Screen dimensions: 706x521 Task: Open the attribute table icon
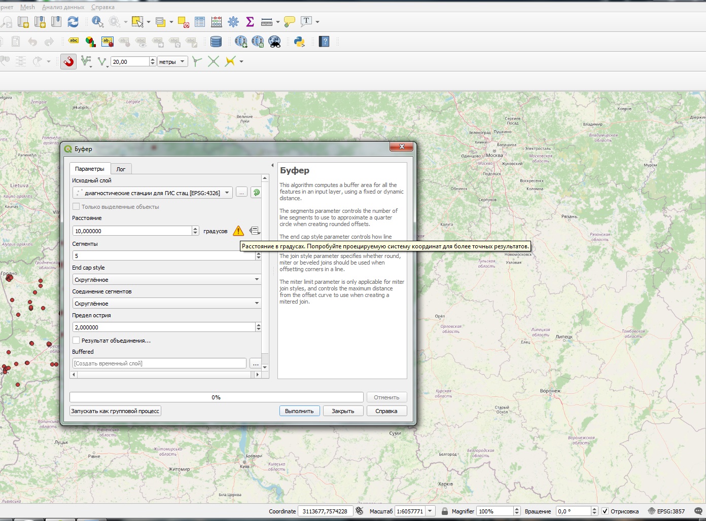coord(200,22)
